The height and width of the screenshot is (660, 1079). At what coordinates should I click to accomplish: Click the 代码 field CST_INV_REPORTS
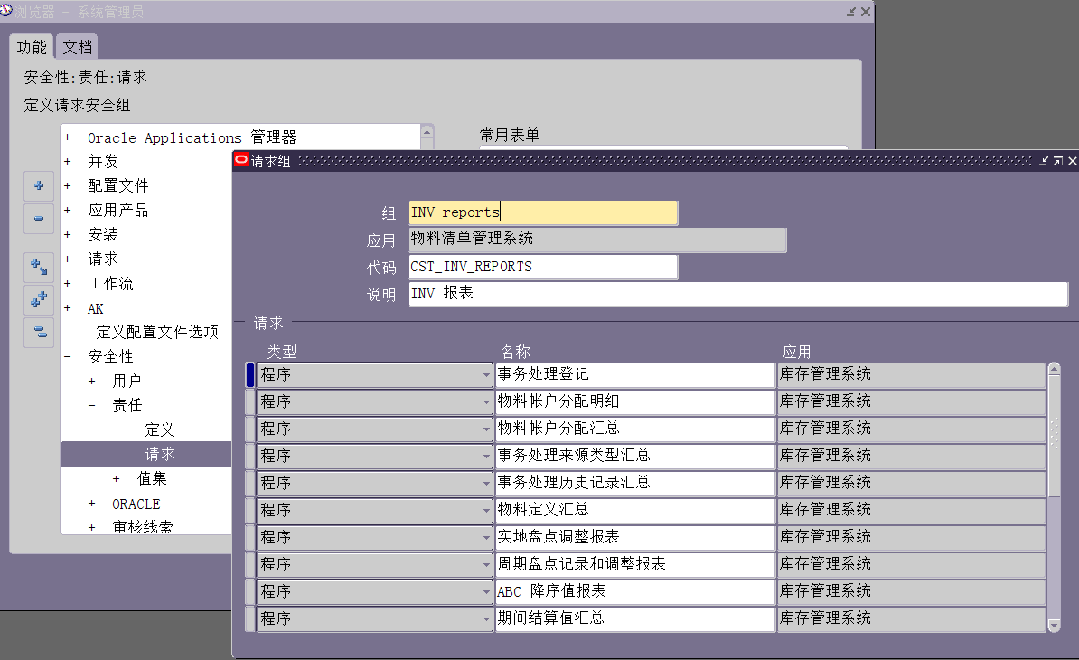click(543, 267)
